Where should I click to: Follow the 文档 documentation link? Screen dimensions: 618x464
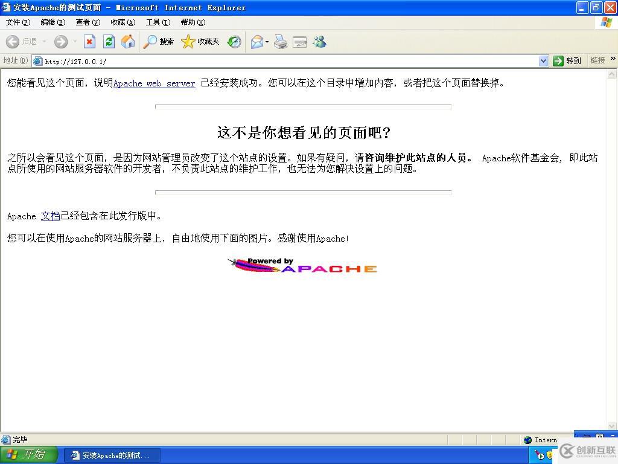(51, 216)
